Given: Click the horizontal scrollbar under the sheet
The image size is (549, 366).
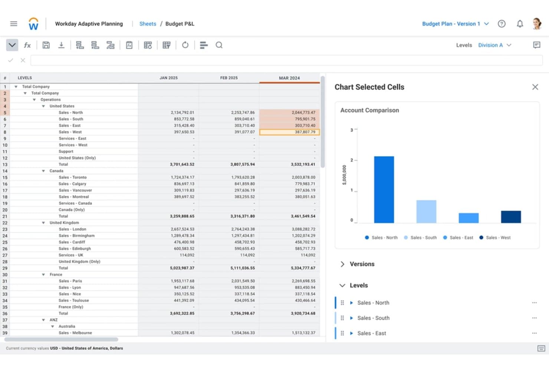Looking at the screenshot, I should pos(61,339).
